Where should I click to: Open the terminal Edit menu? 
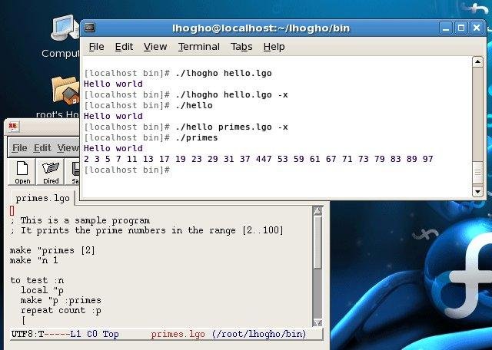click(124, 47)
